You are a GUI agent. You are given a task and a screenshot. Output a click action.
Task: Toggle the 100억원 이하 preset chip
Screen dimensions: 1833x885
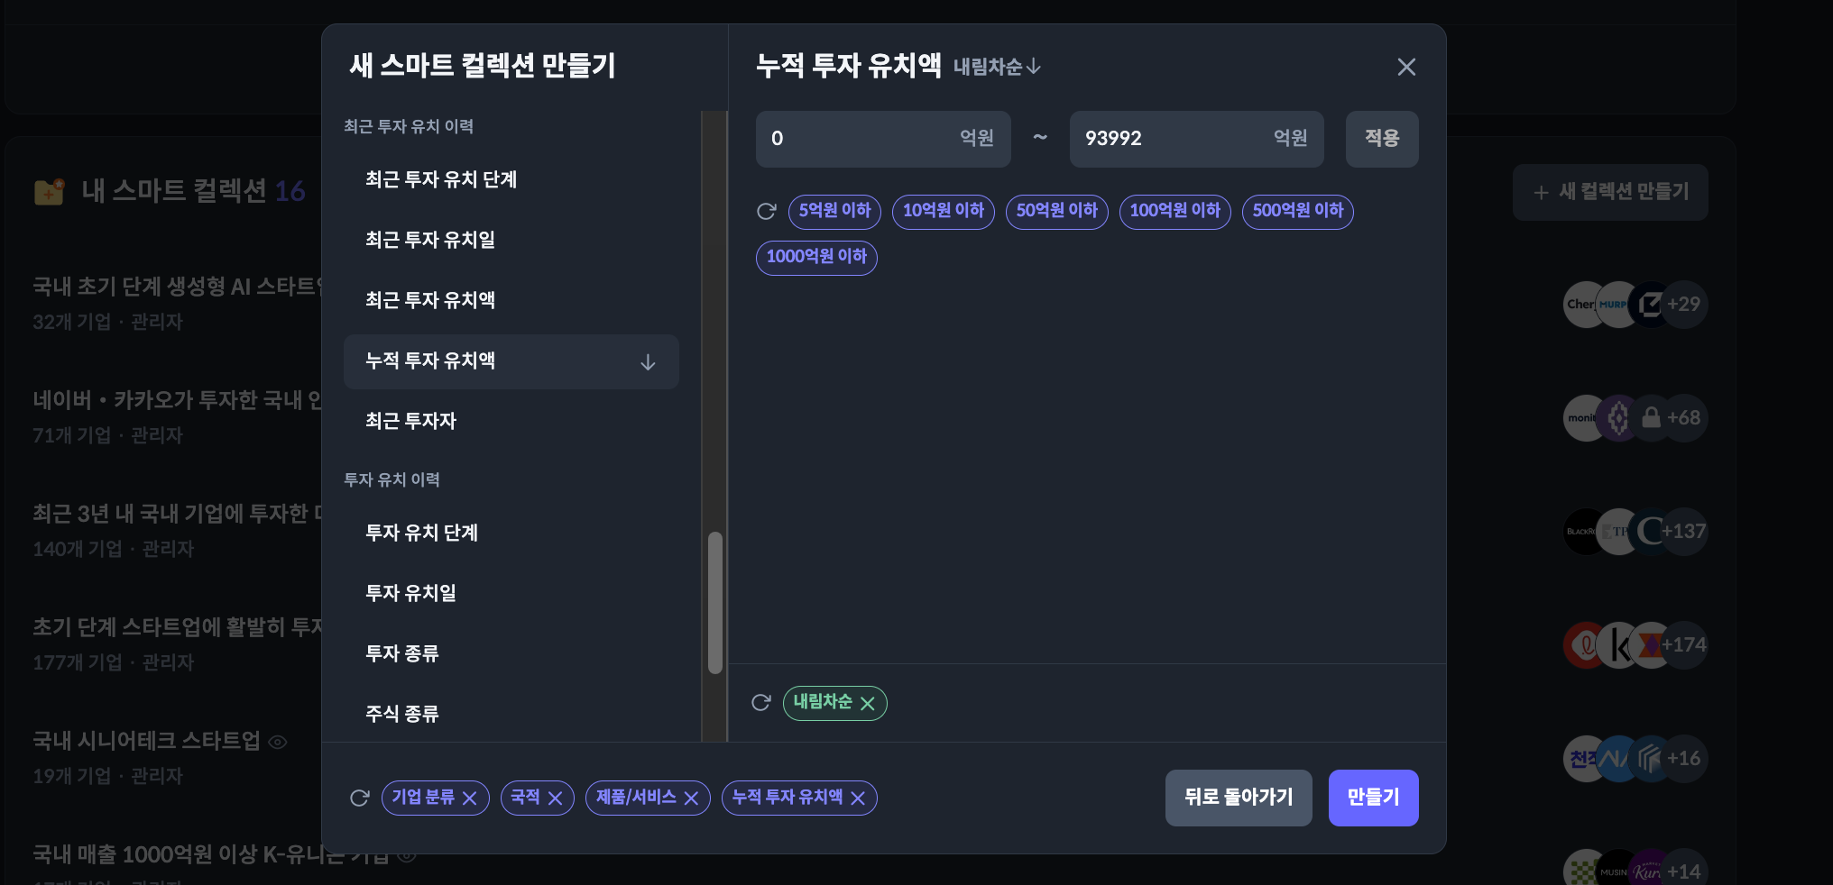1174,212
